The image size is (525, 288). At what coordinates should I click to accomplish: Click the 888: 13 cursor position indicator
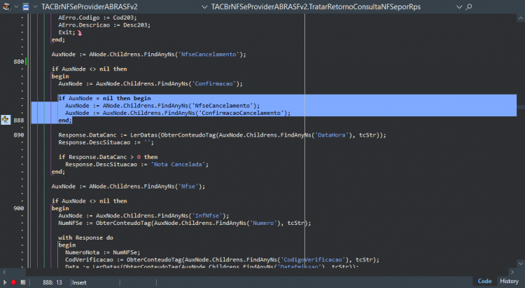pos(52,282)
